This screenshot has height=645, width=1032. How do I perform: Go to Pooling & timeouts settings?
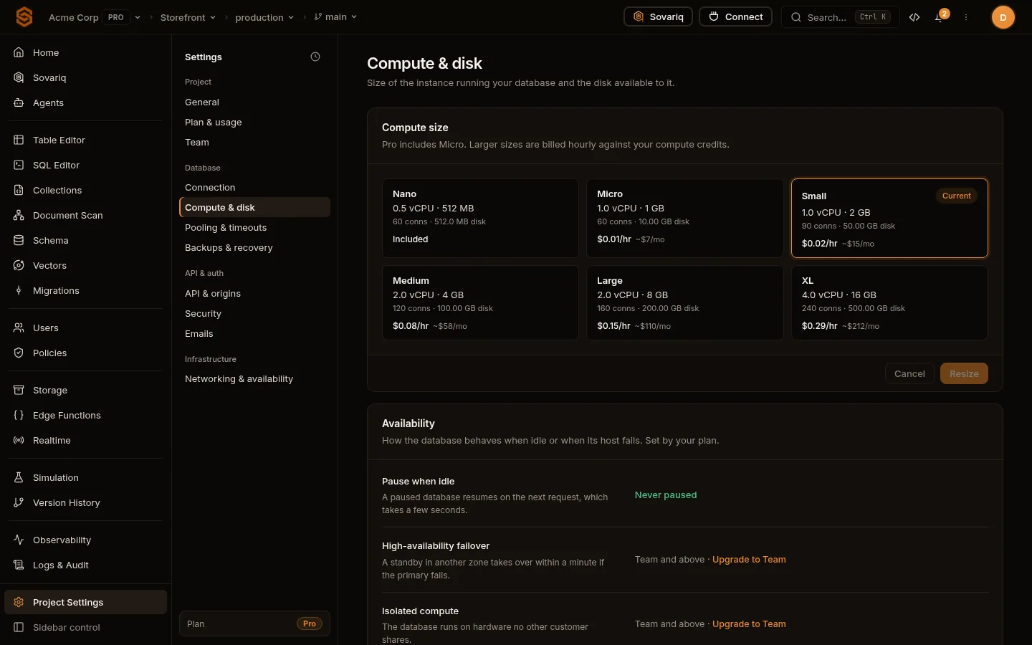254,227
